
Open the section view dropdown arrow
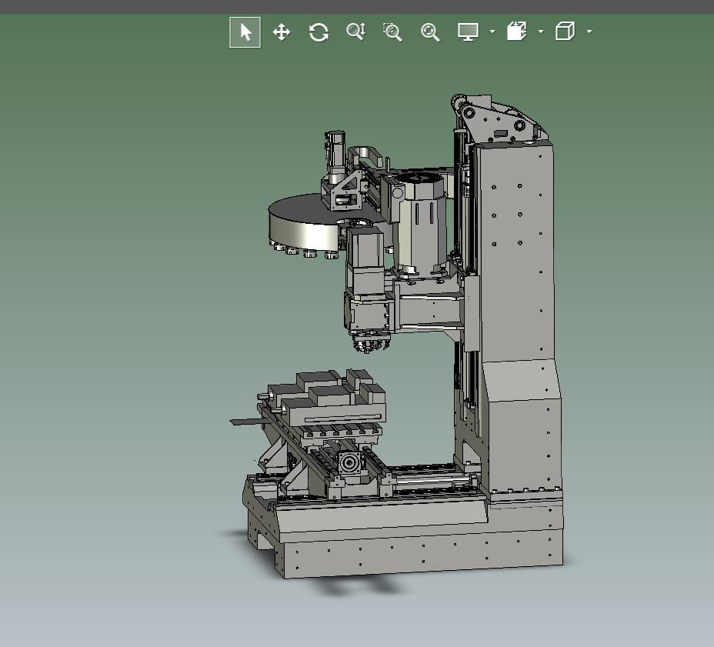click(541, 32)
